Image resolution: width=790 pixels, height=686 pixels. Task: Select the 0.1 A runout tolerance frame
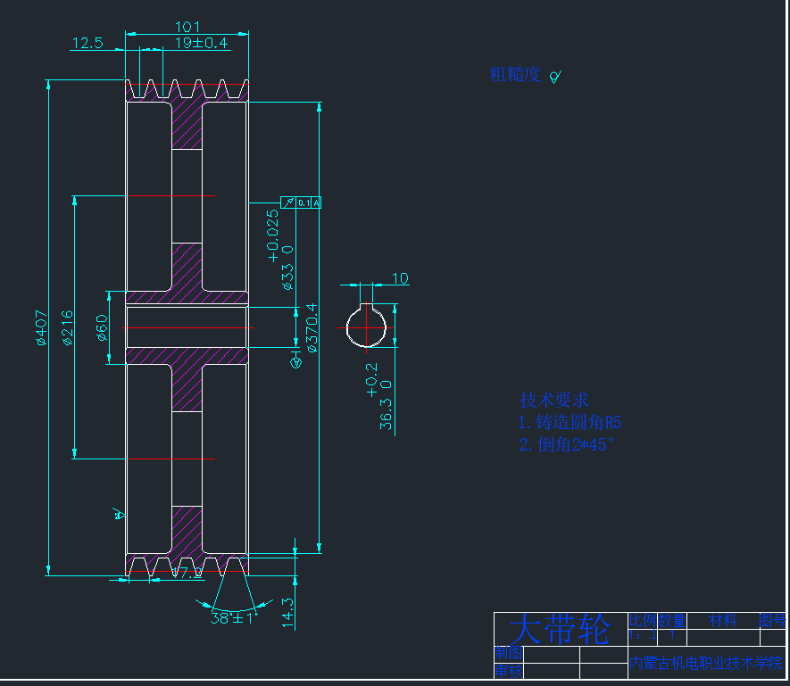pyautogui.click(x=301, y=202)
